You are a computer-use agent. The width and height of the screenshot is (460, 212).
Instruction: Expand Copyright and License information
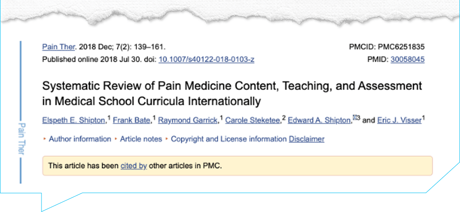pos(228,139)
